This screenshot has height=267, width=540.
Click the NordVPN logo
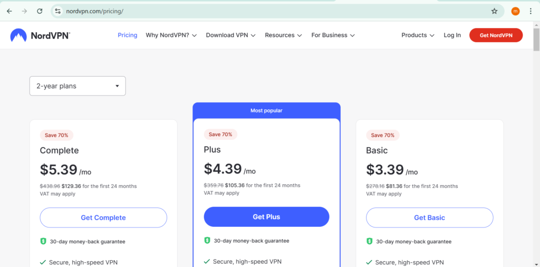[x=40, y=35]
